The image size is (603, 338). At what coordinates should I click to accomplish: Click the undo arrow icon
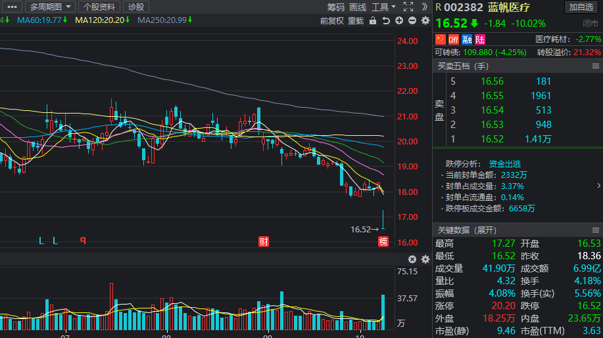[x=386, y=21]
